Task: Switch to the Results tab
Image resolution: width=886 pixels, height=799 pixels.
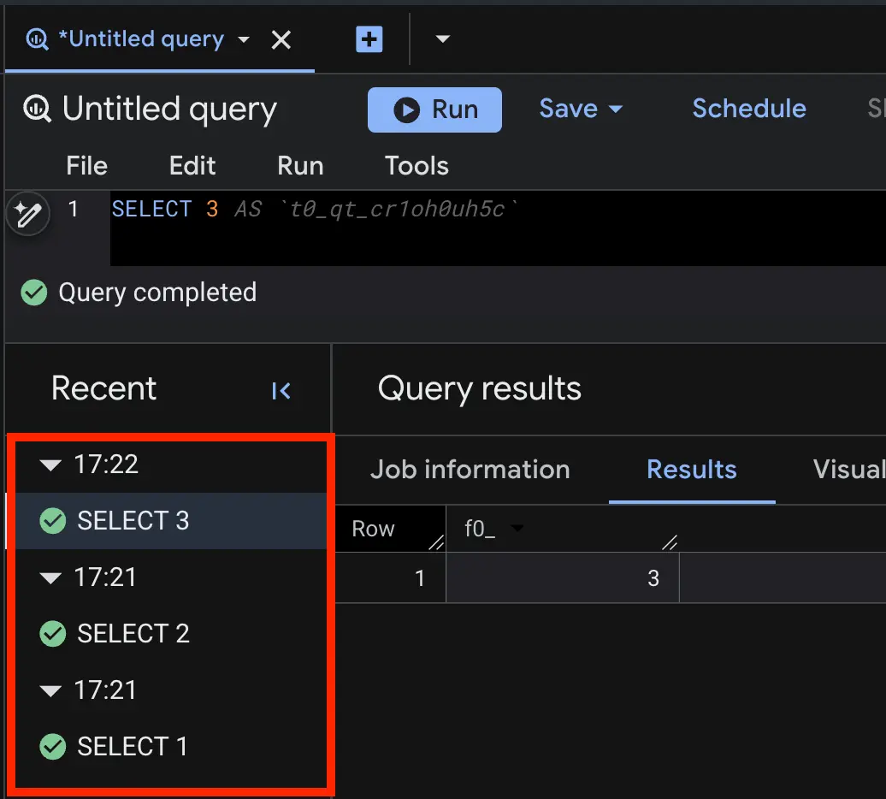Action: 692,470
